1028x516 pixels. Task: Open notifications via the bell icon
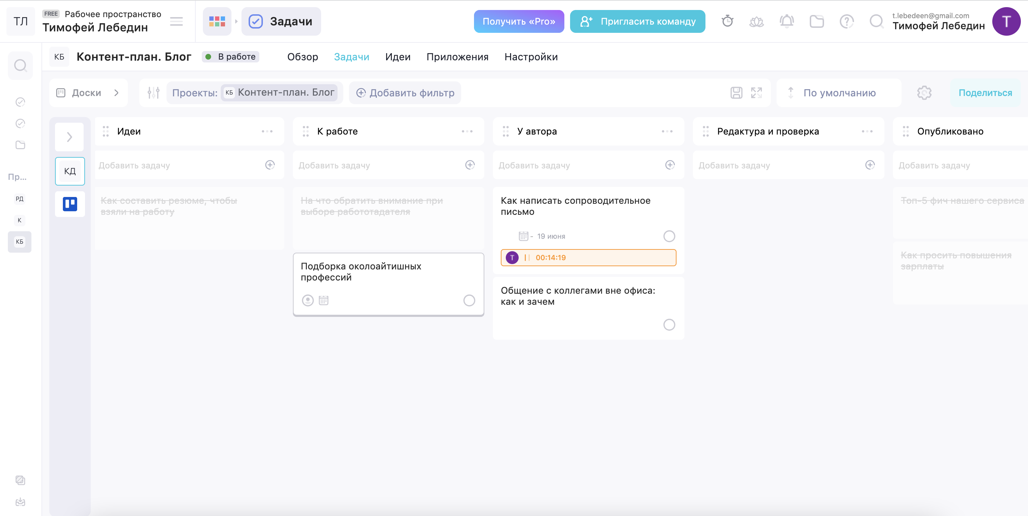[x=786, y=21]
